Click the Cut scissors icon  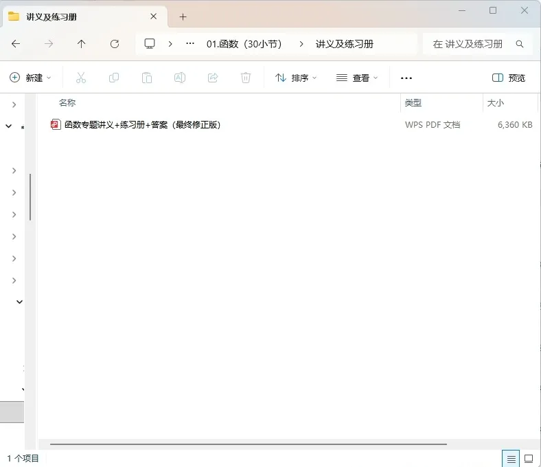click(x=81, y=78)
